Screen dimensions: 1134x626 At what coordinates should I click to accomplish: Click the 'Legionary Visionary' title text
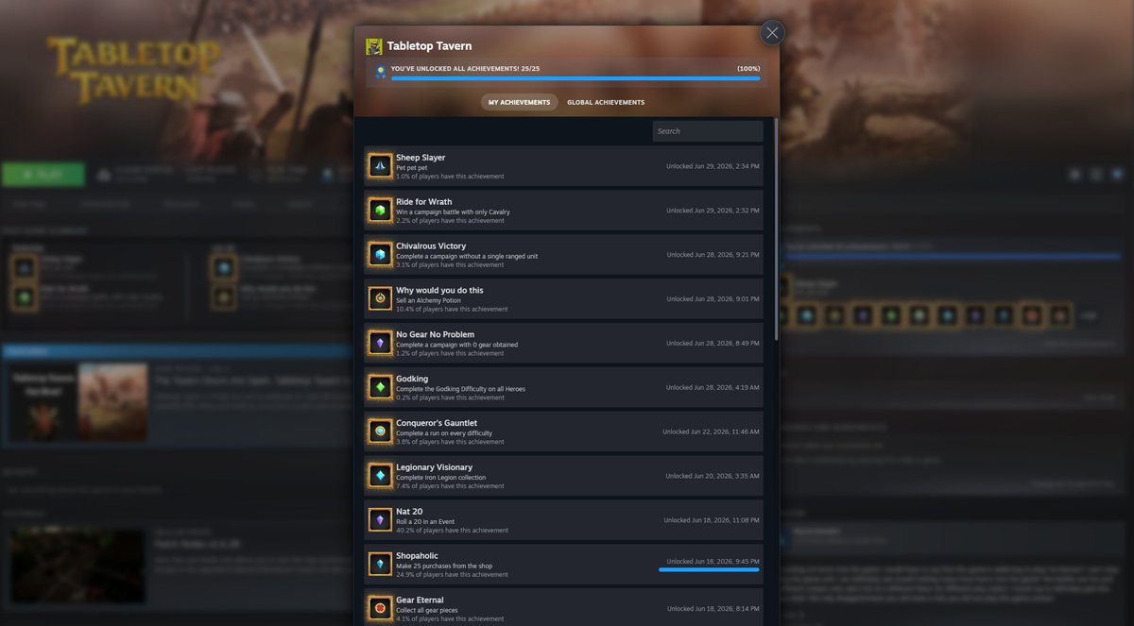(435, 467)
